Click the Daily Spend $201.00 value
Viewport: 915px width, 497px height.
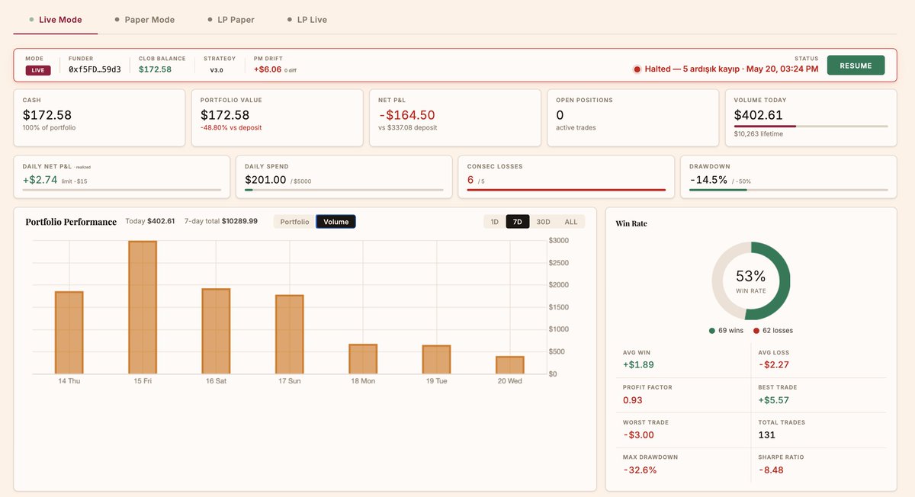265,180
